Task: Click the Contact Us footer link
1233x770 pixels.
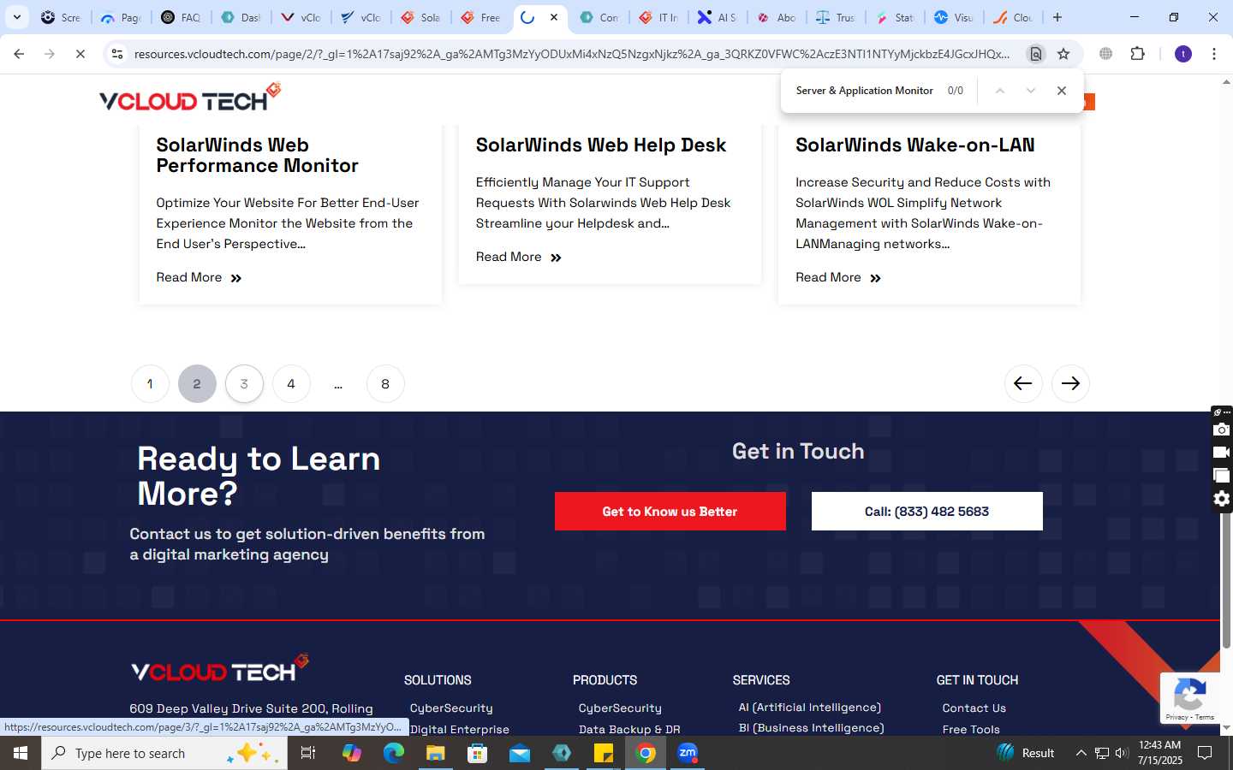Action: (974, 708)
